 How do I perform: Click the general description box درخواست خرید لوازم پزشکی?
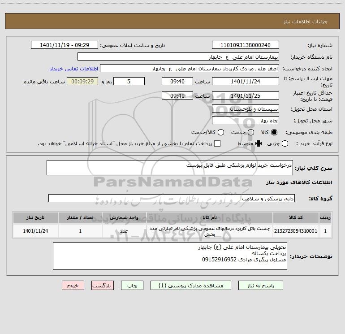pyautogui.click(x=170, y=168)
